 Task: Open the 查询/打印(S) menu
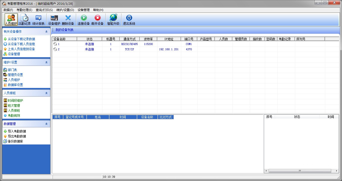click(44, 10)
